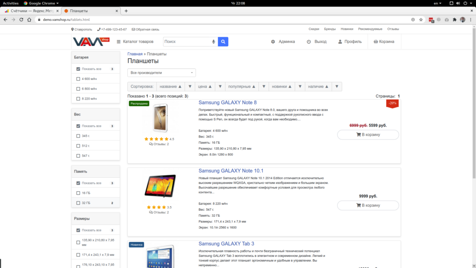Sort ascending by новинки
The height and width of the screenshot is (268, 476).
tap(282, 87)
